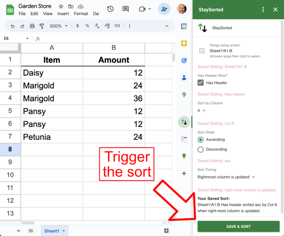Click the Garden Store document title
Image resolution: width=284 pixels, height=236 pixels.
coord(35,6)
